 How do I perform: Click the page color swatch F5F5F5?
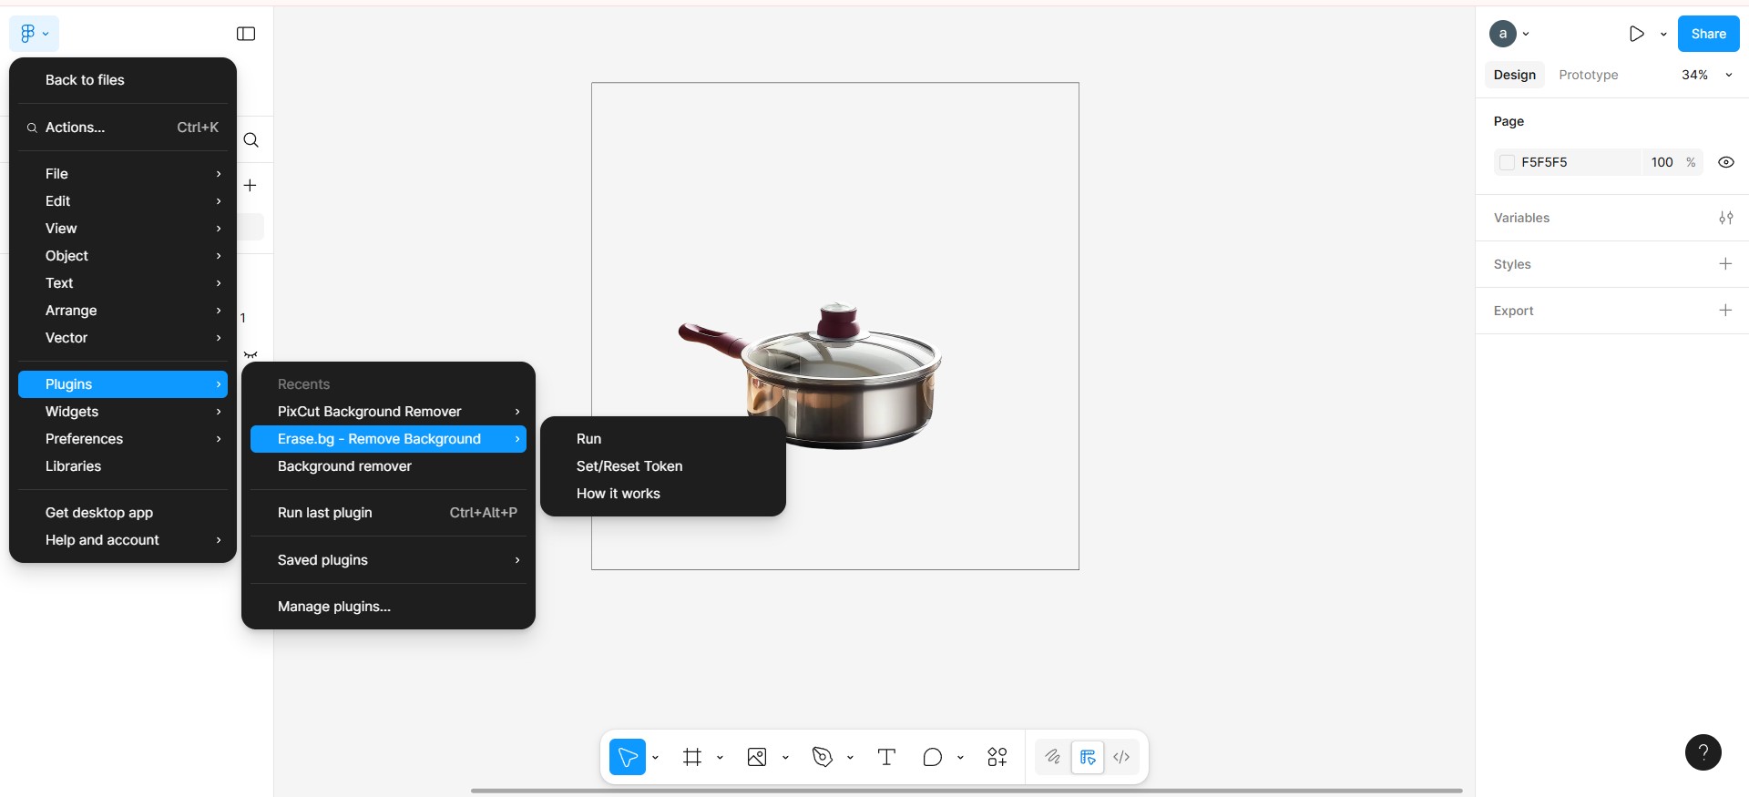(1507, 162)
